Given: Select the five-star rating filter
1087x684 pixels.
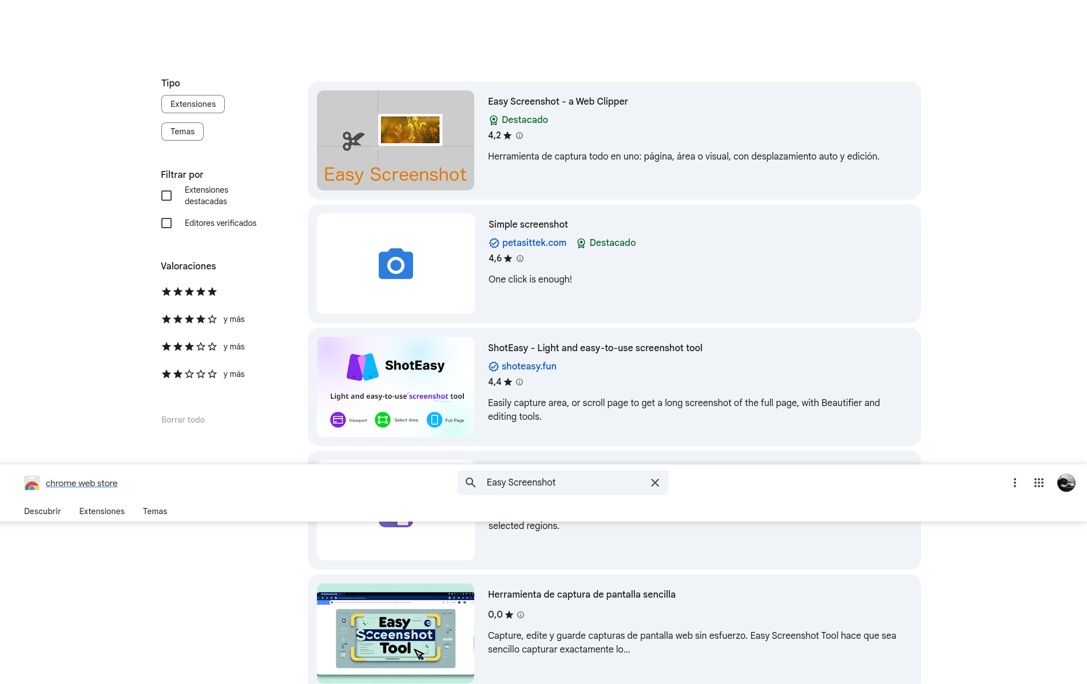Looking at the screenshot, I should point(189,292).
